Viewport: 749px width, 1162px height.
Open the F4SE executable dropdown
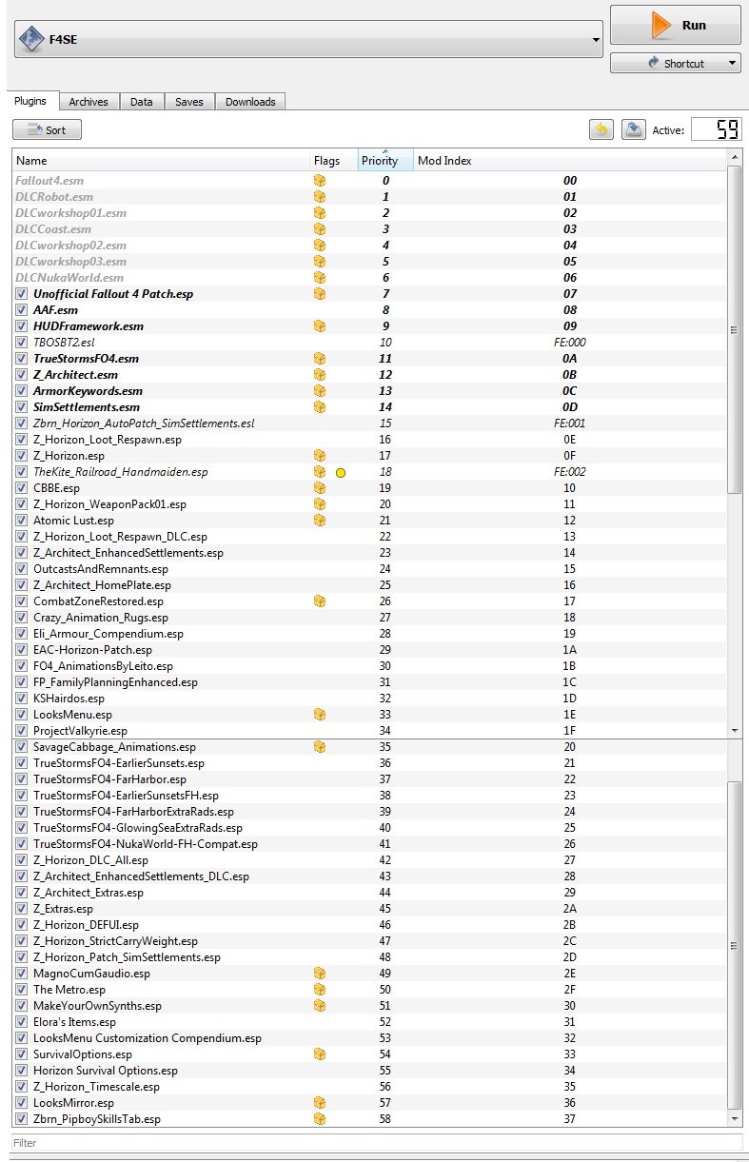[x=310, y=40]
